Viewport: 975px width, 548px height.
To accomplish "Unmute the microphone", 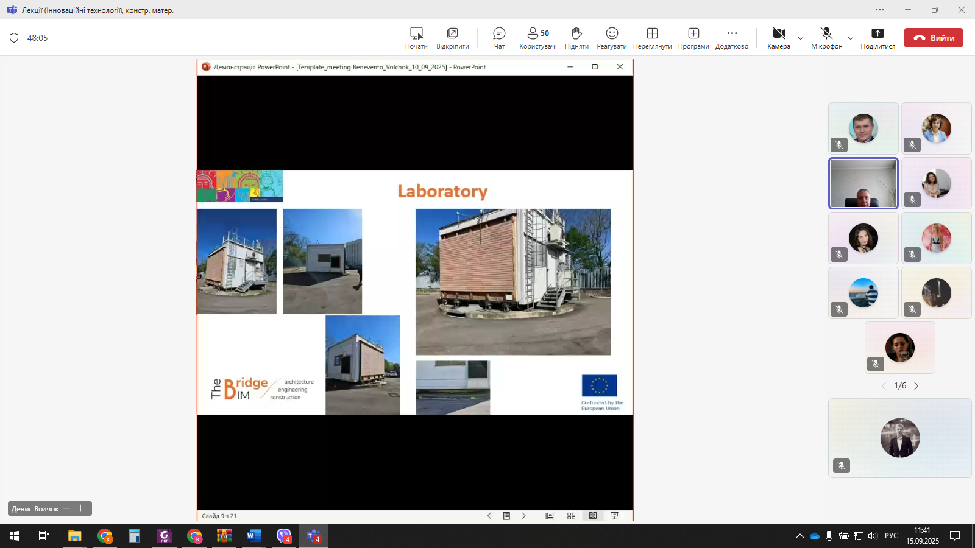I will click(x=826, y=38).
